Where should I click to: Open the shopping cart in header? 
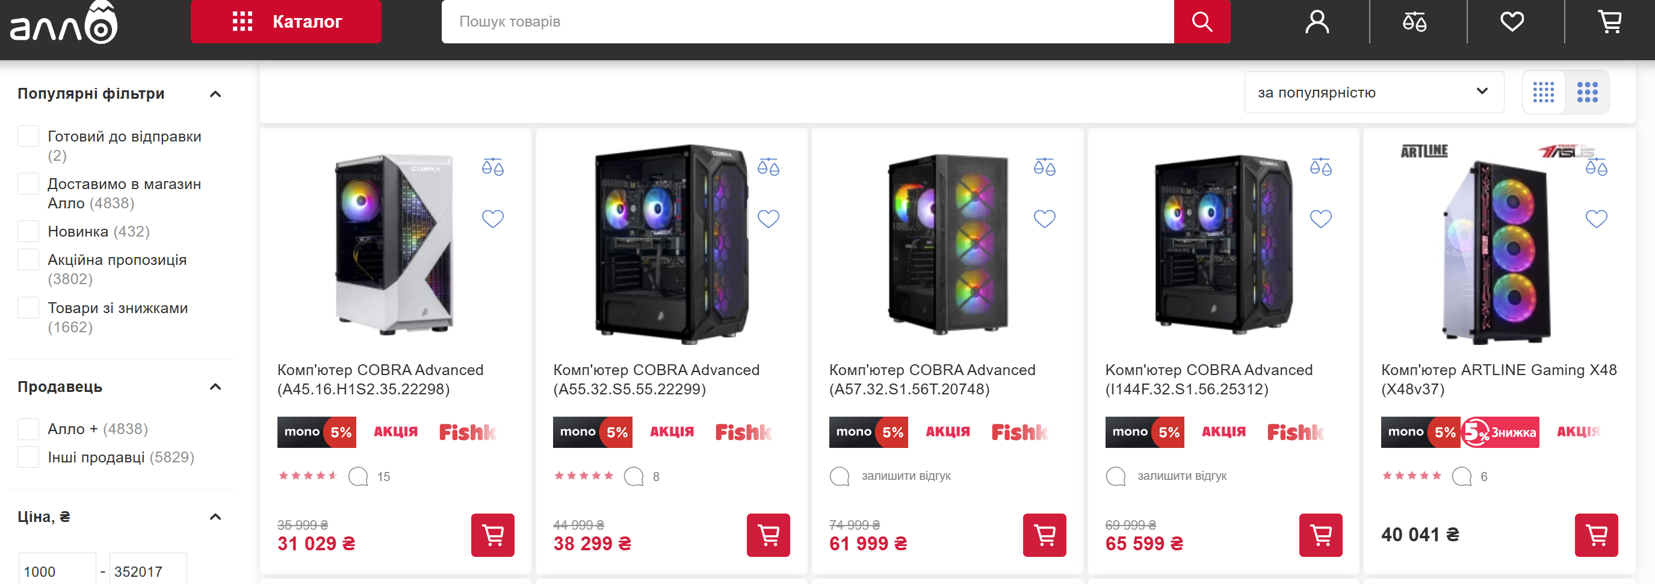click(1609, 22)
